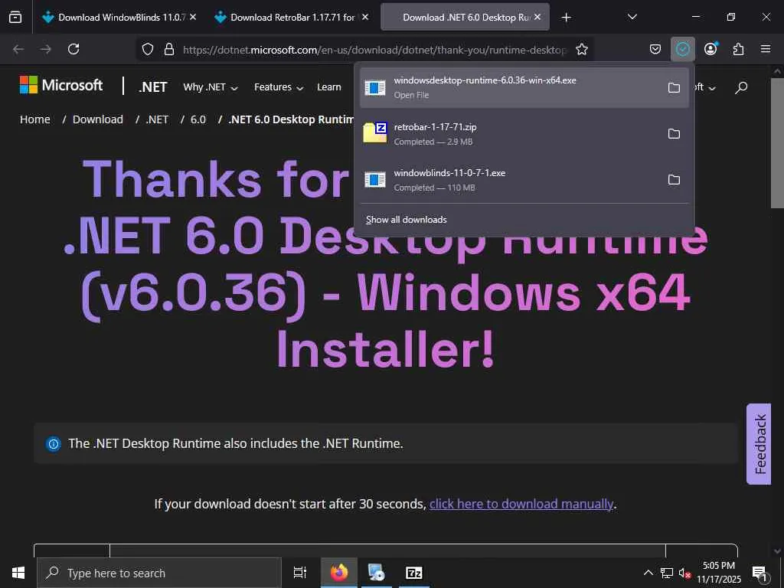Click the .NET brand link
This screenshot has width=784, height=588.
[x=152, y=87]
